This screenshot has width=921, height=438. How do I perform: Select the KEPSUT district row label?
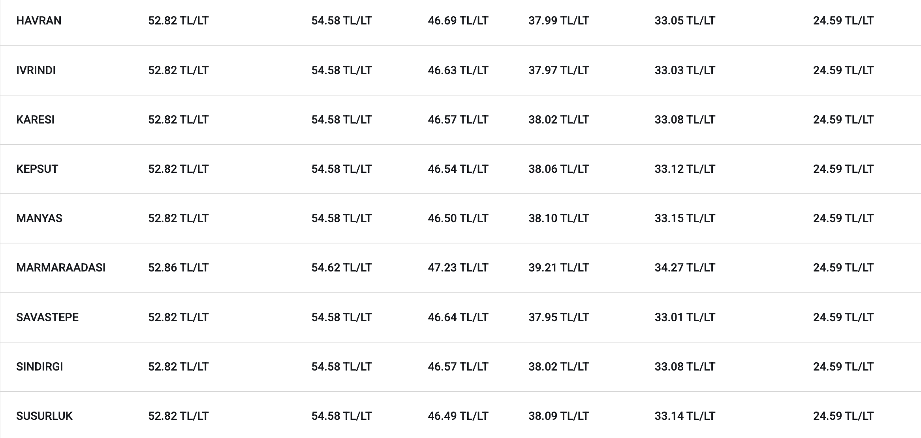click(37, 169)
